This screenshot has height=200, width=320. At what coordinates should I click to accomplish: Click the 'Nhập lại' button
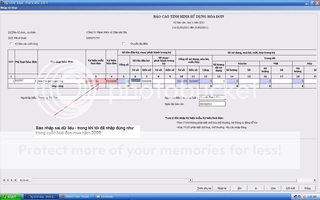click(x=222, y=188)
